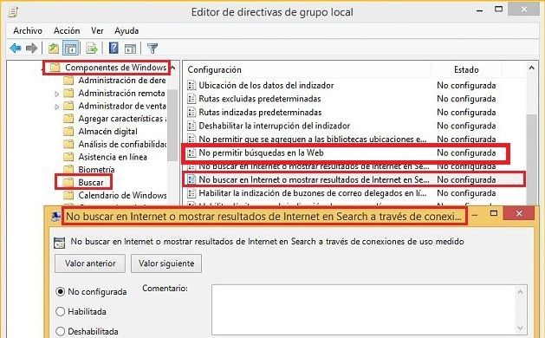The image size is (545, 338).
Task: Open the Ayuda menu
Action: click(x=127, y=30)
